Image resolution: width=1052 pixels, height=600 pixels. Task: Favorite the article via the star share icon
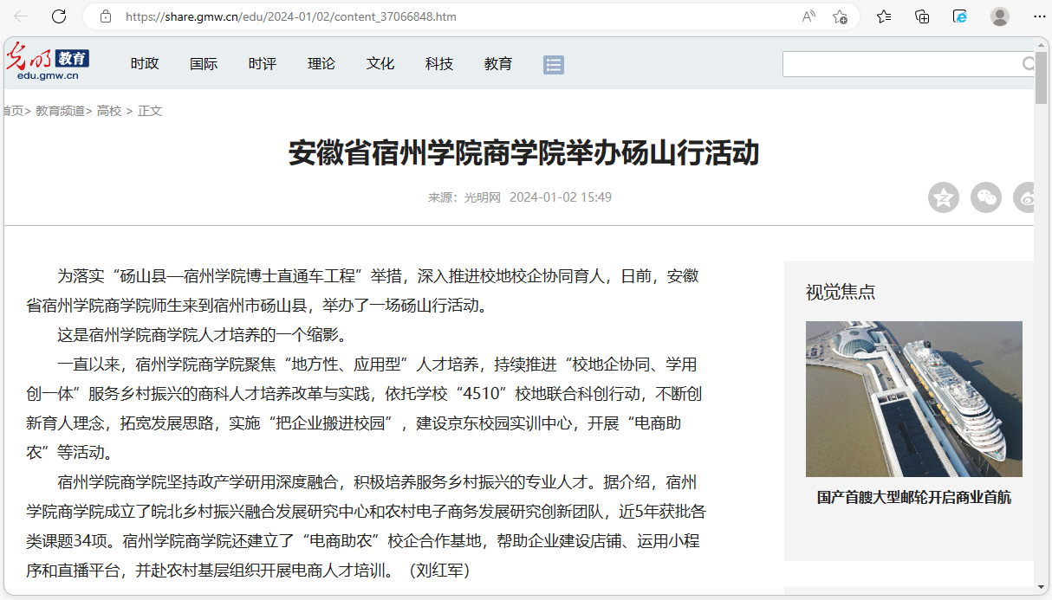pyautogui.click(x=944, y=197)
